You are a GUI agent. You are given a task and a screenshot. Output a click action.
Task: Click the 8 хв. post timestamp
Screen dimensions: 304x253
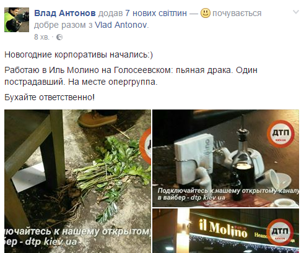coord(41,37)
